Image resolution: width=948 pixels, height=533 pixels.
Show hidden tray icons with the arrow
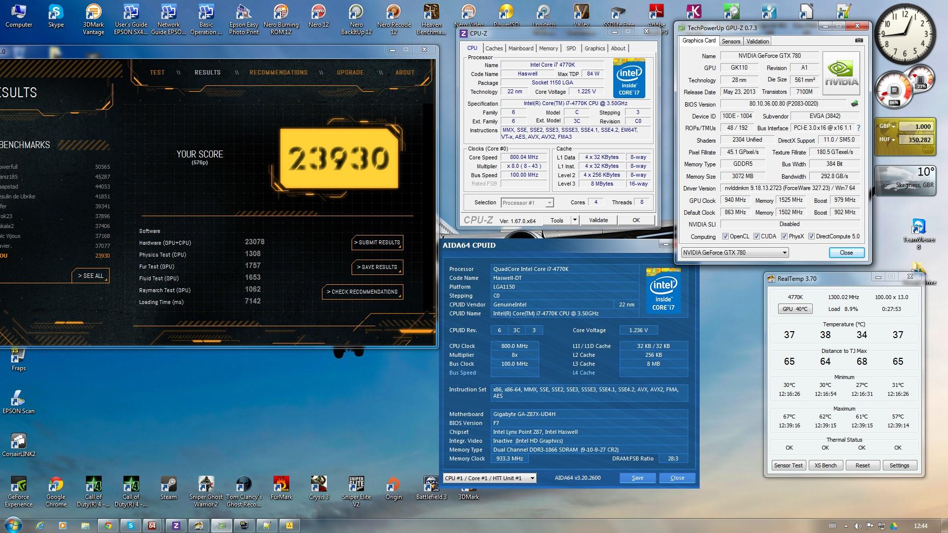(x=845, y=526)
